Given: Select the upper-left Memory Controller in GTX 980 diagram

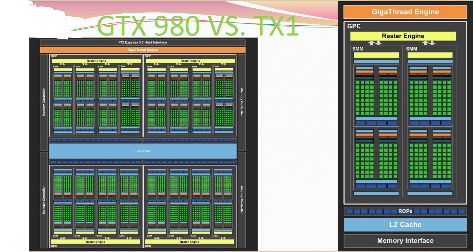Looking at the screenshot, I should [x=44, y=102].
